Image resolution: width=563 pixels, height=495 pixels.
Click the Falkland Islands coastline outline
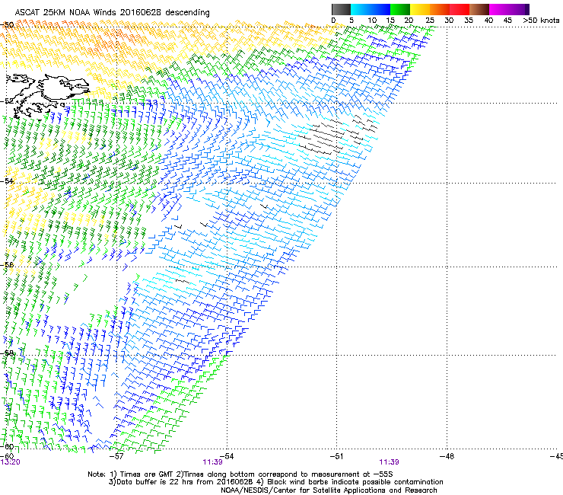click(47, 95)
